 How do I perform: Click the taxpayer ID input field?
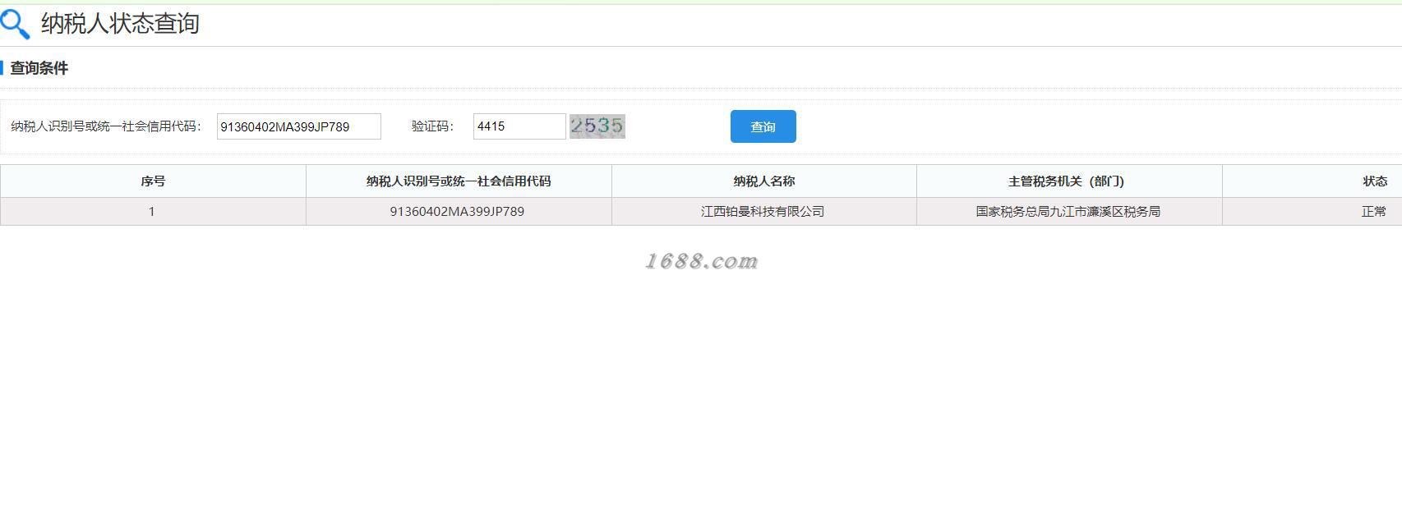pyautogui.click(x=299, y=126)
